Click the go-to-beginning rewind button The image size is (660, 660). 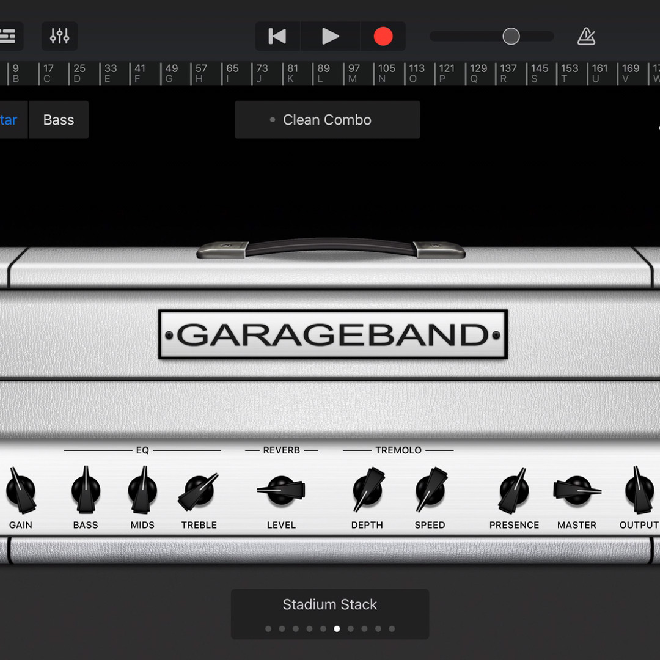[277, 37]
